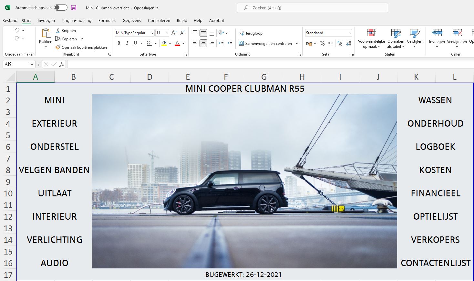
Task: Open the font size dropdown
Action: 167,33
